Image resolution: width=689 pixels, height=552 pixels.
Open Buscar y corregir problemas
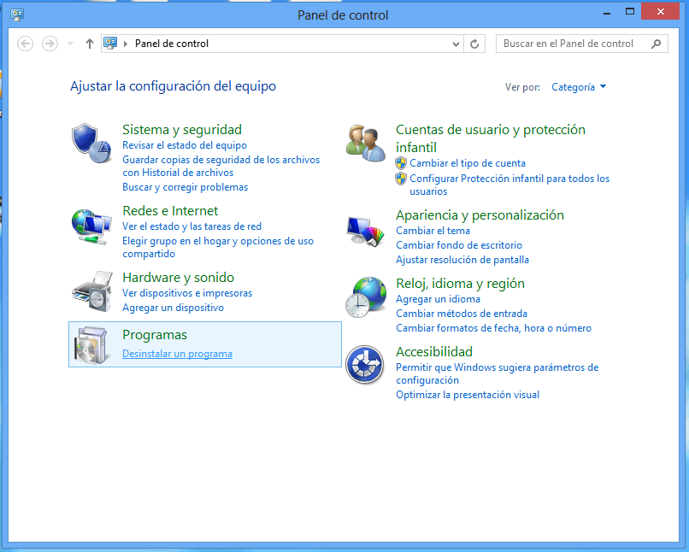tap(185, 187)
